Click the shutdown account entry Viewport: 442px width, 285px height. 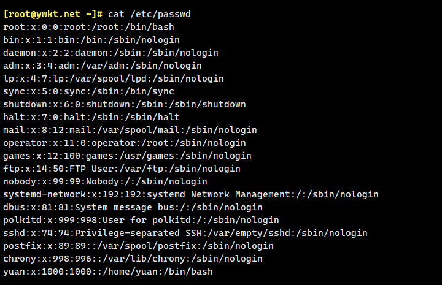(x=125, y=104)
